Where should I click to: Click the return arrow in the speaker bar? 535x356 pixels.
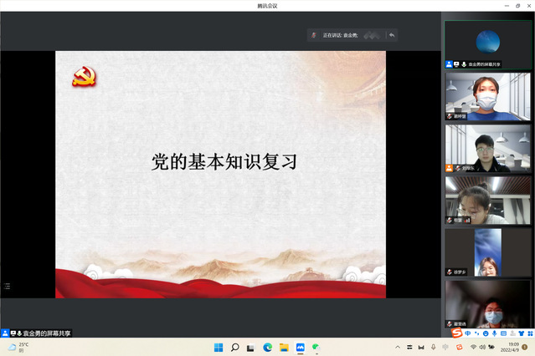coord(392,35)
